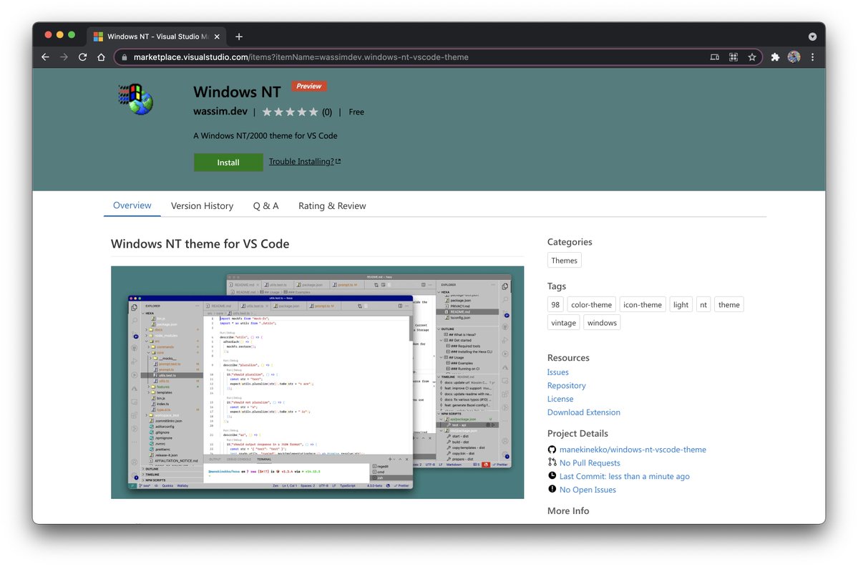
Task: Open the wassim.dev publisher page
Action: coord(220,111)
